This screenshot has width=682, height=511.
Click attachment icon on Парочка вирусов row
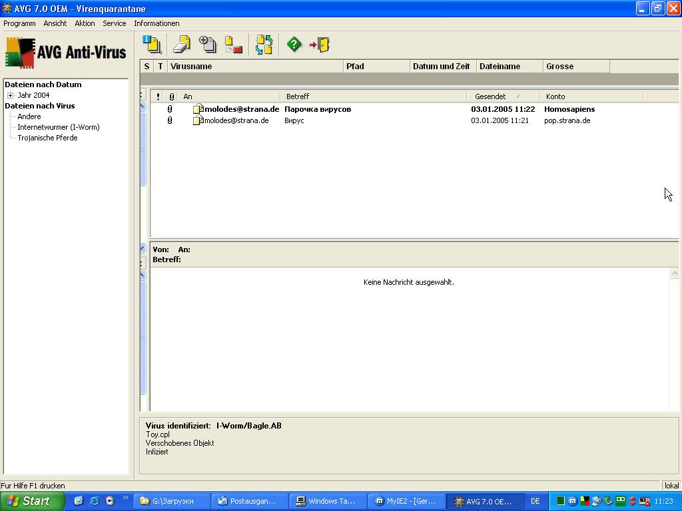pyautogui.click(x=170, y=109)
